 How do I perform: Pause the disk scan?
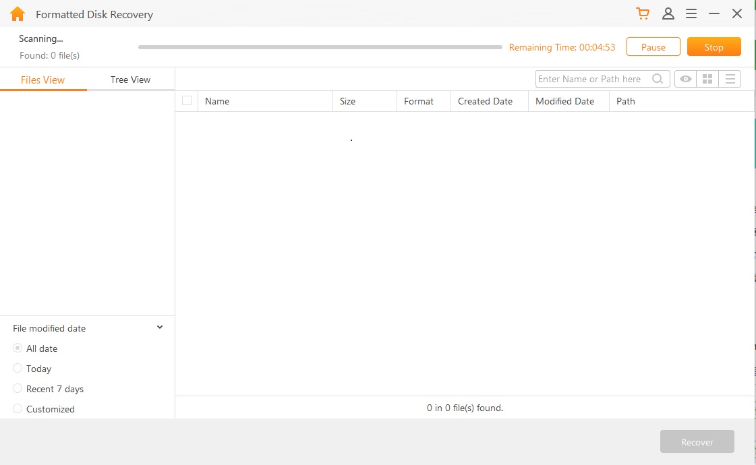653,47
